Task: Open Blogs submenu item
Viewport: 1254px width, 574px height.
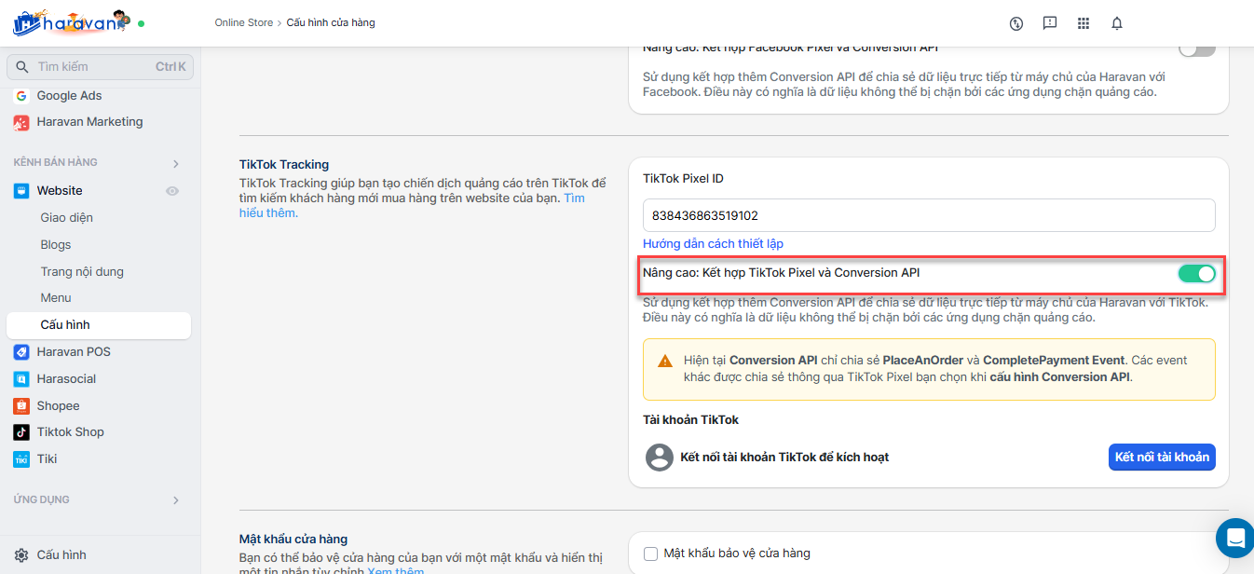Action: pyautogui.click(x=56, y=245)
